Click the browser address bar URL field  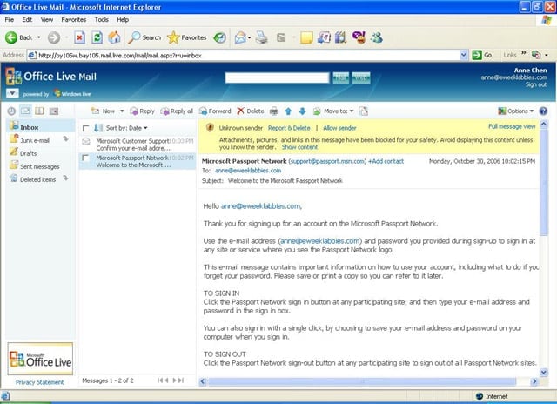click(244, 55)
